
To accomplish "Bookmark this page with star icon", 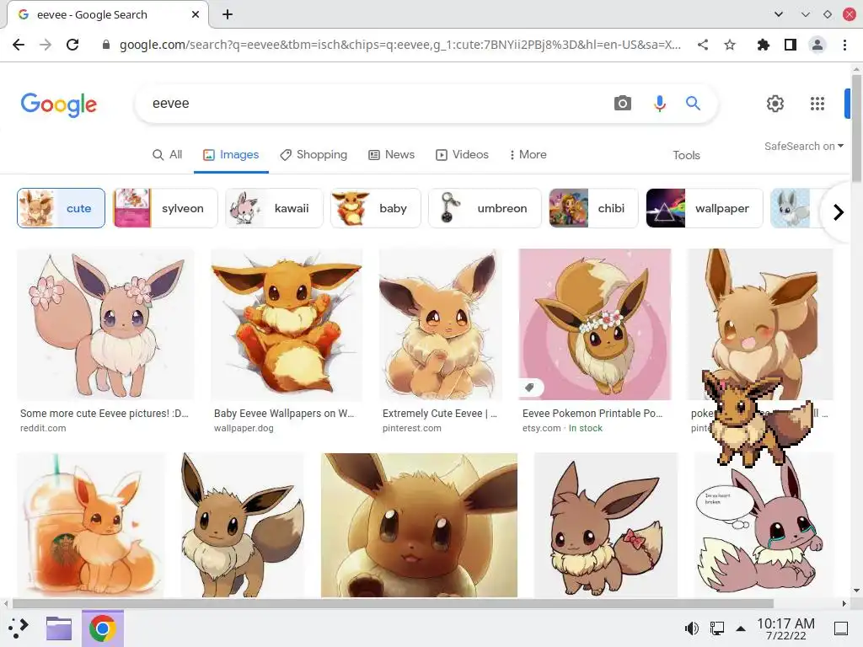I will tap(730, 45).
